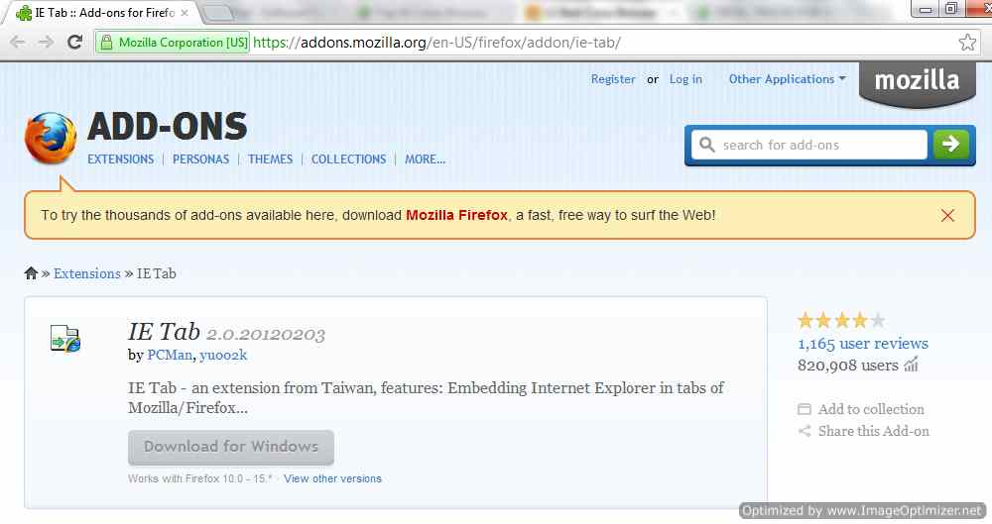Open the COLLECTIONS menu item
Image resolution: width=992 pixels, height=524 pixels.
pyautogui.click(x=348, y=159)
